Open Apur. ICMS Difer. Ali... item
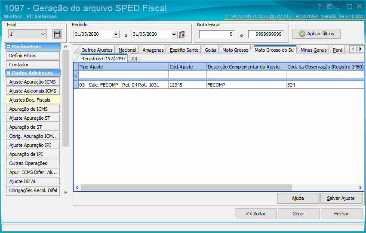Viewport: 366px width, 233px height. point(33,172)
